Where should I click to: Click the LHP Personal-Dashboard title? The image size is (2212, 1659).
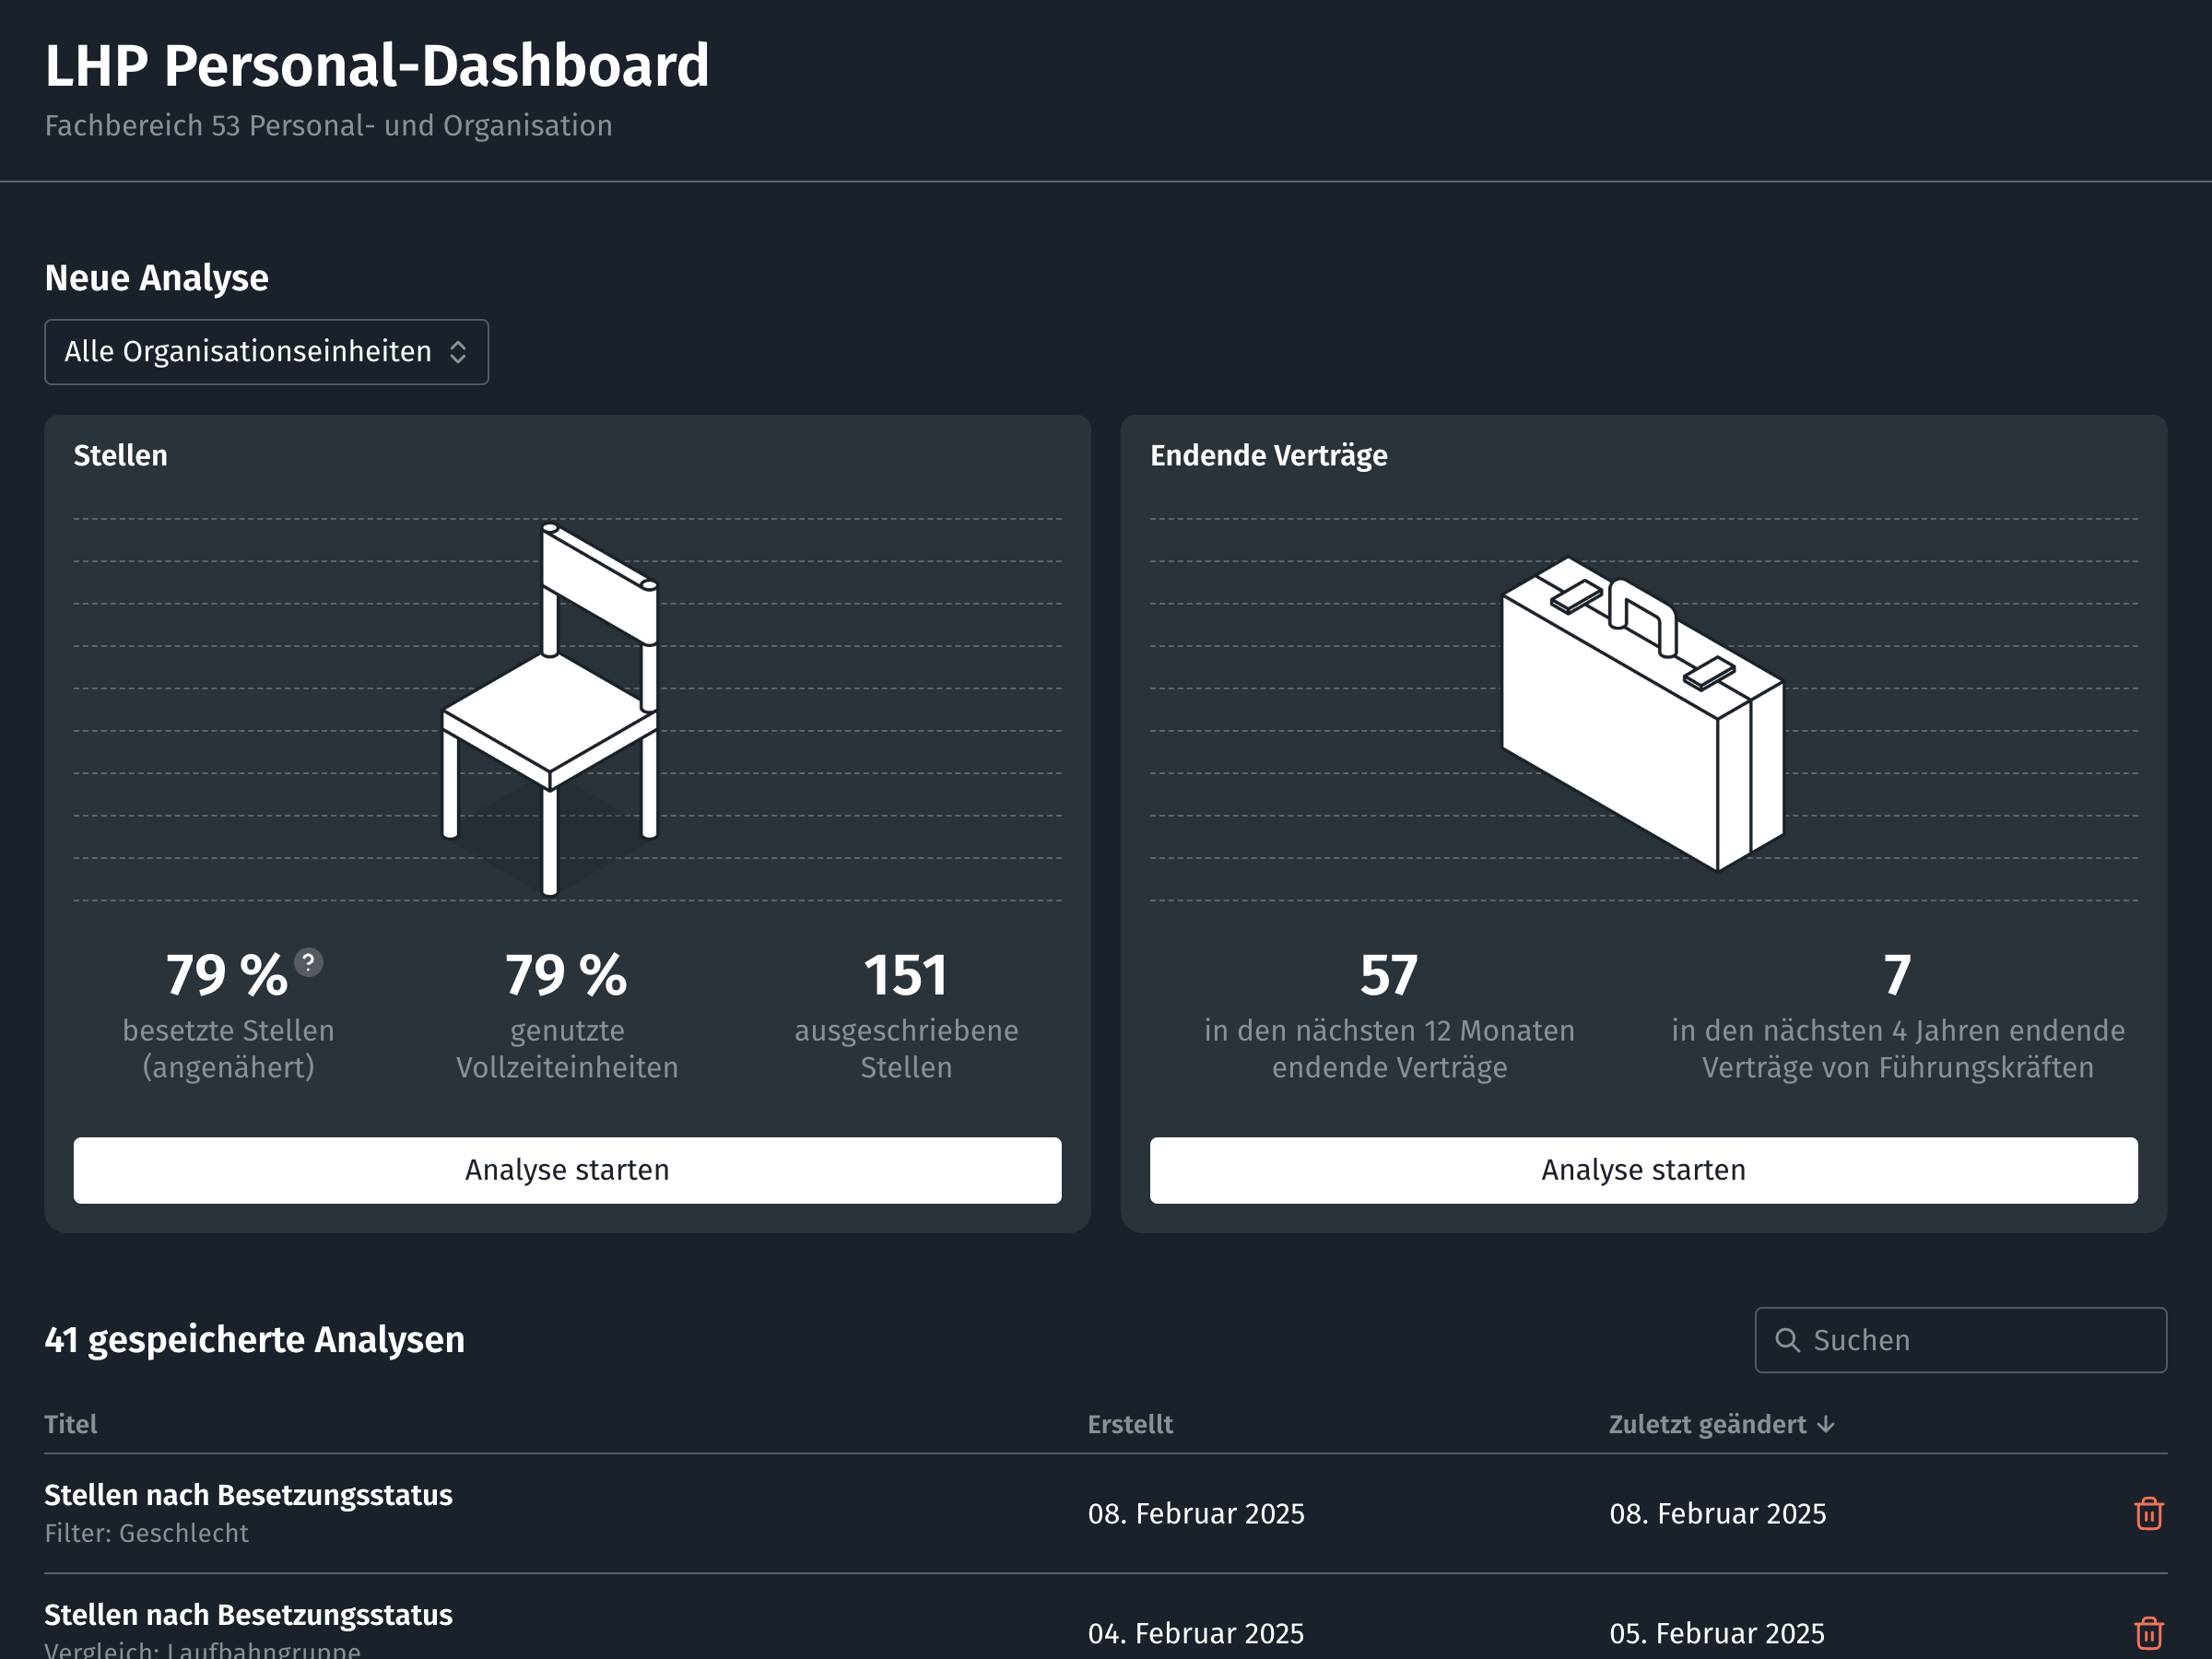(x=377, y=66)
